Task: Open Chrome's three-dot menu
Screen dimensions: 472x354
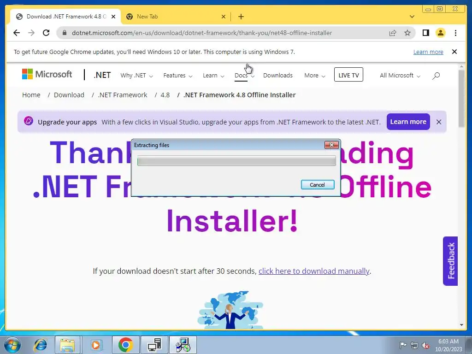Action: pos(455,33)
